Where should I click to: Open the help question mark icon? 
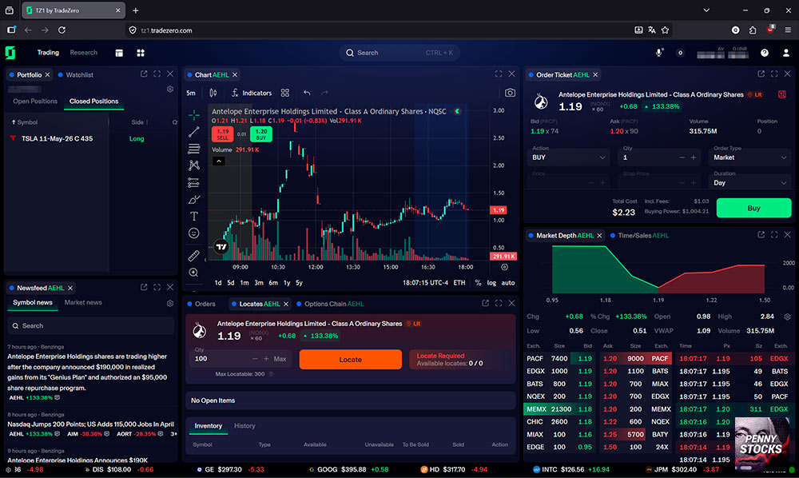(765, 53)
